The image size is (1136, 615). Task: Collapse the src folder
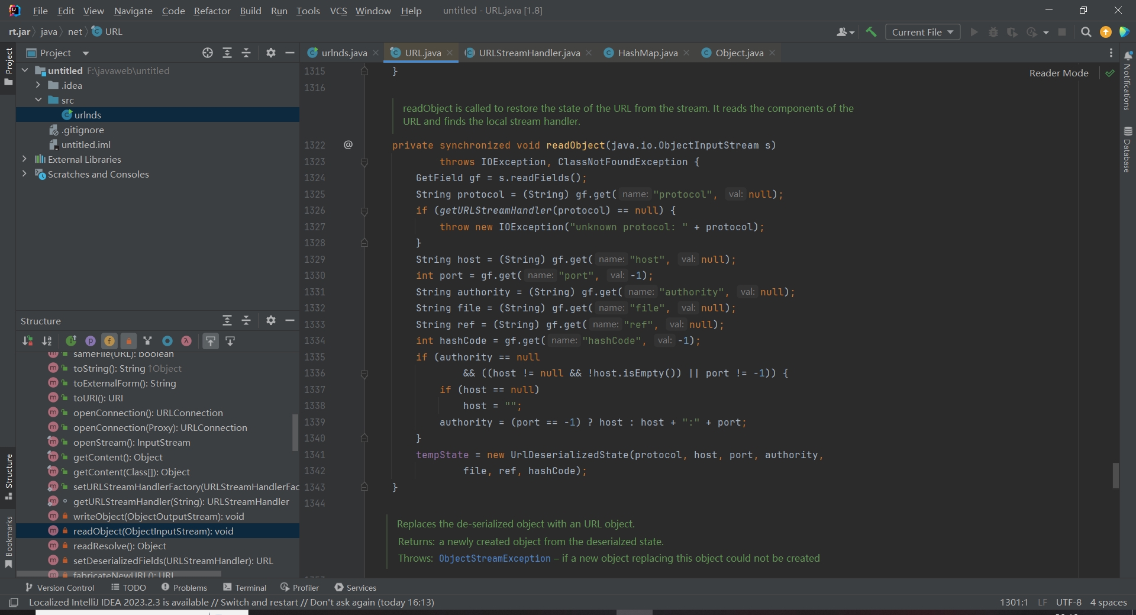(38, 100)
